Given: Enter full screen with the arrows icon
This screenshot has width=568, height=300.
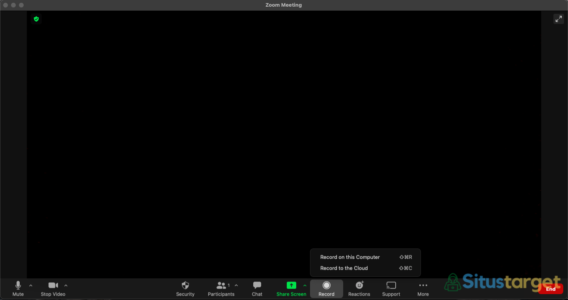Looking at the screenshot, I should pyautogui.click(x=559, y=19).
